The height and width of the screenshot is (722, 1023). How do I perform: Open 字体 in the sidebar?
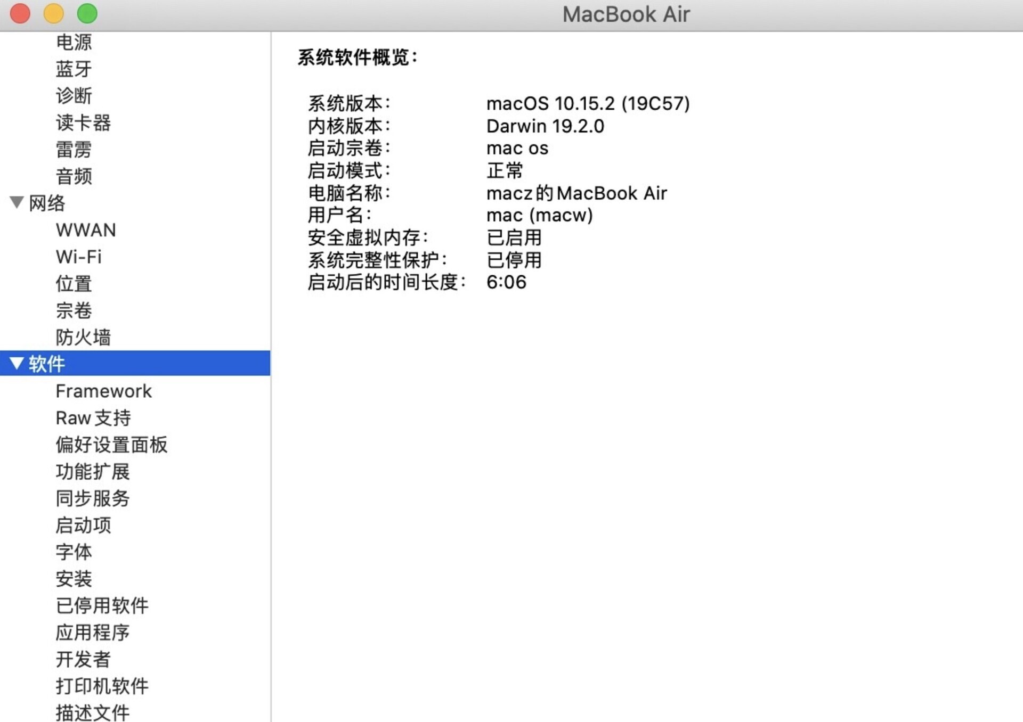74,552
